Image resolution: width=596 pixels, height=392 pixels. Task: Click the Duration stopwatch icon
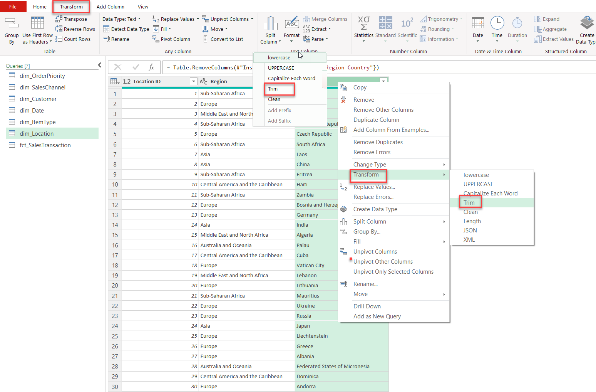[x=517, y=23]
